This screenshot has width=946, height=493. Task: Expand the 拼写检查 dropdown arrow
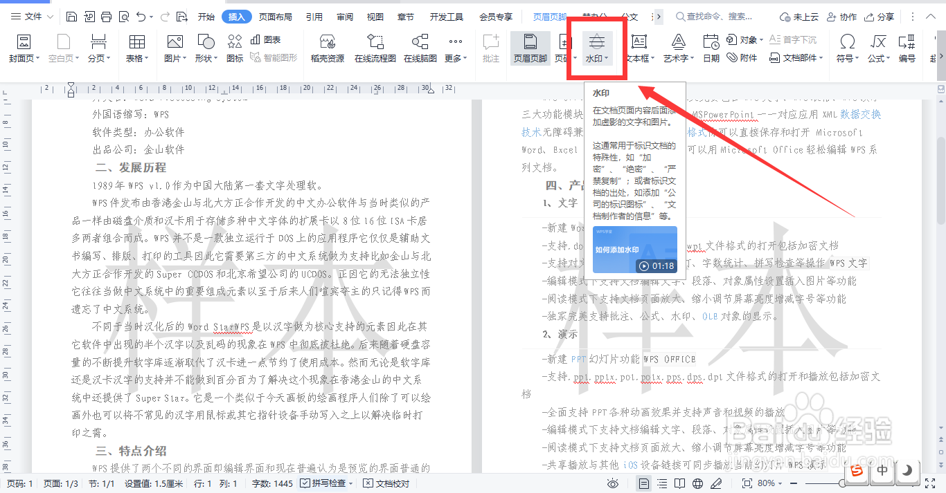pyautogui.click(x=351, y=483)
